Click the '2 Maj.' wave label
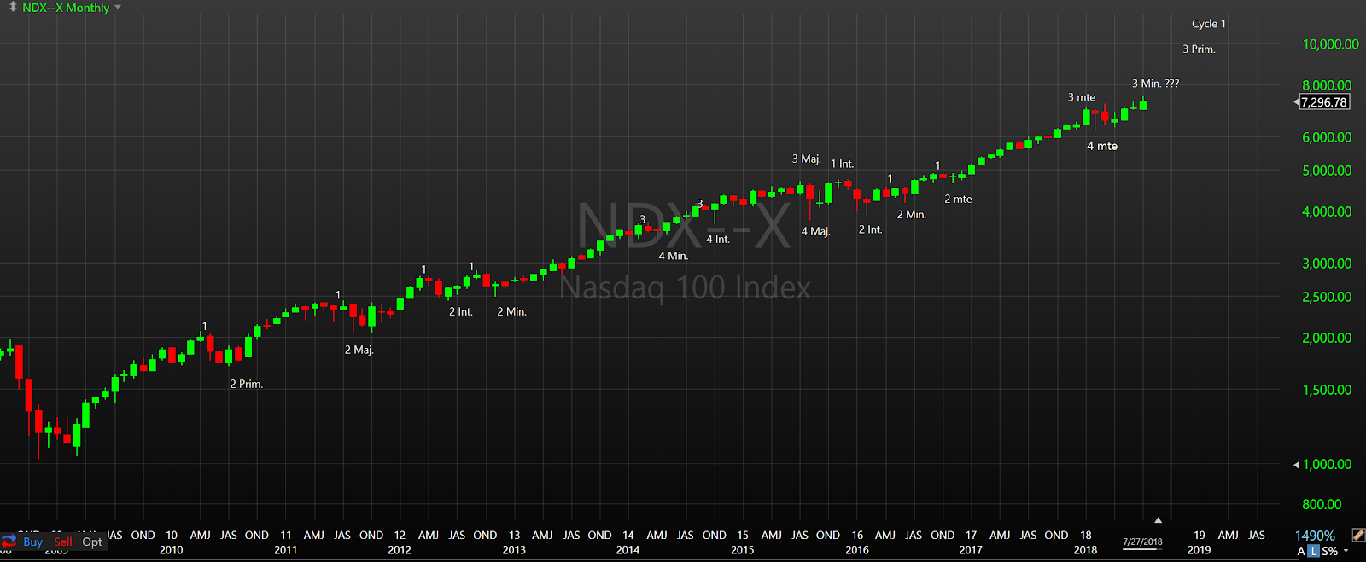 tap(359, 350)
